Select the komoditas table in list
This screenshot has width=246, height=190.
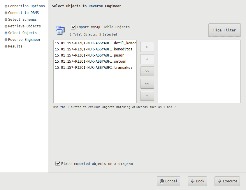coord(94,49)
